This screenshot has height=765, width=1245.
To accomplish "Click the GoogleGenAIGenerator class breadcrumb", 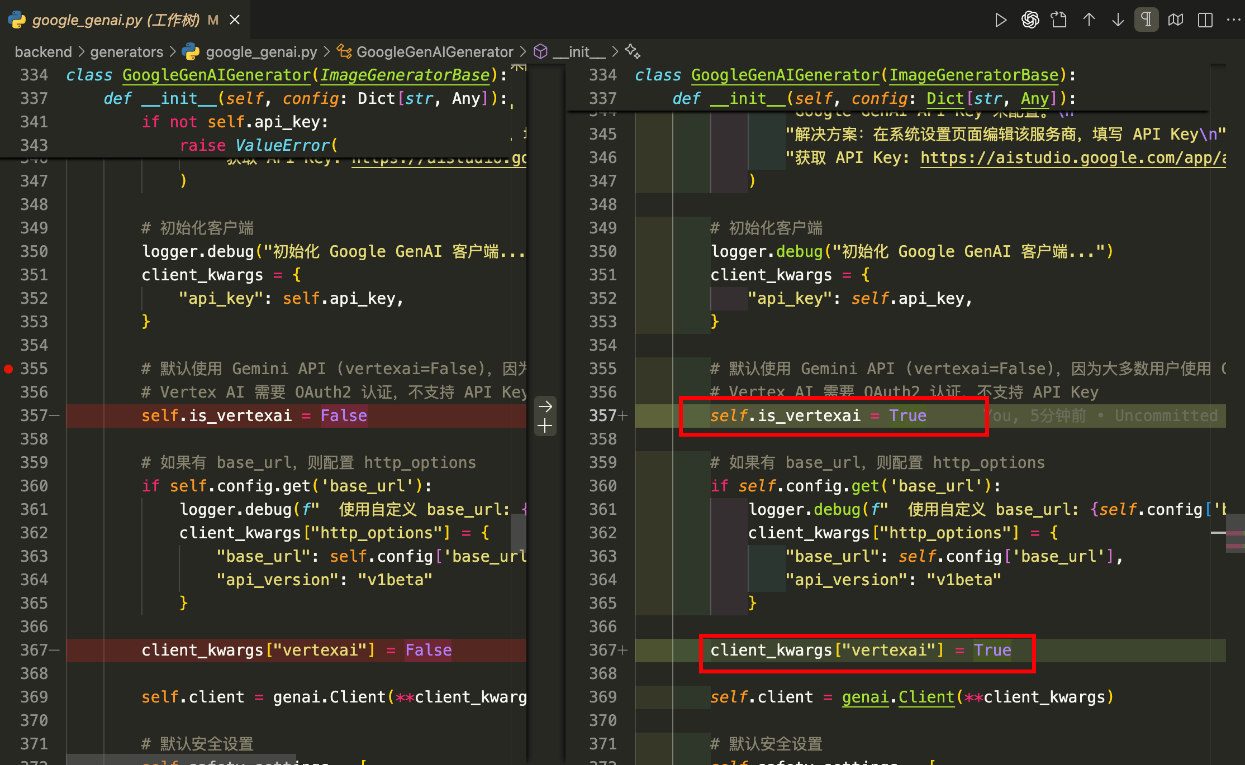I will (435, 52).
